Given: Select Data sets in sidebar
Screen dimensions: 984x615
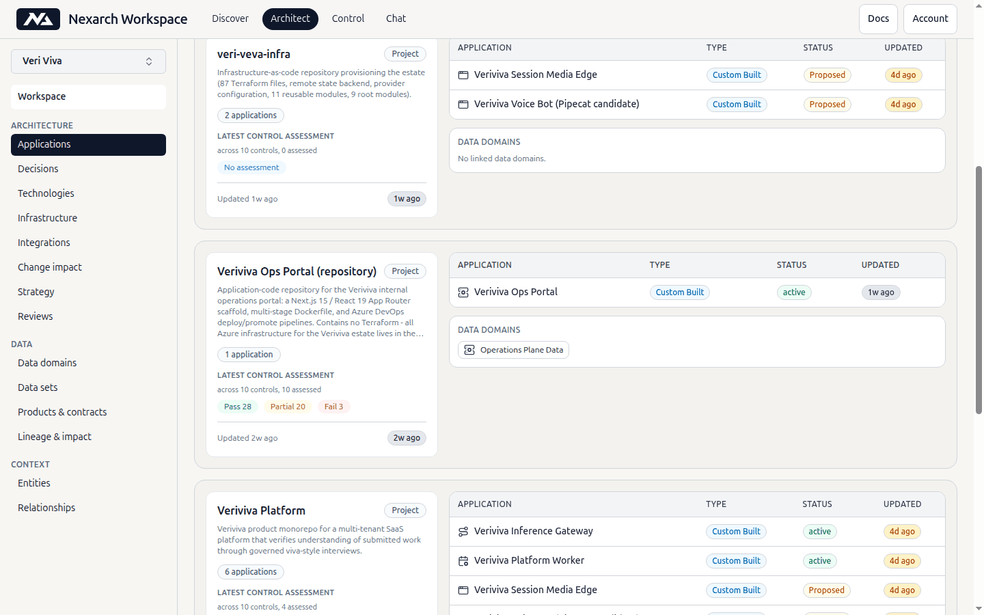Looking at the screenshot, I should click(x=88, y=388).
